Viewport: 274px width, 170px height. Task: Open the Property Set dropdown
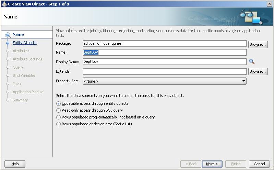165,81
